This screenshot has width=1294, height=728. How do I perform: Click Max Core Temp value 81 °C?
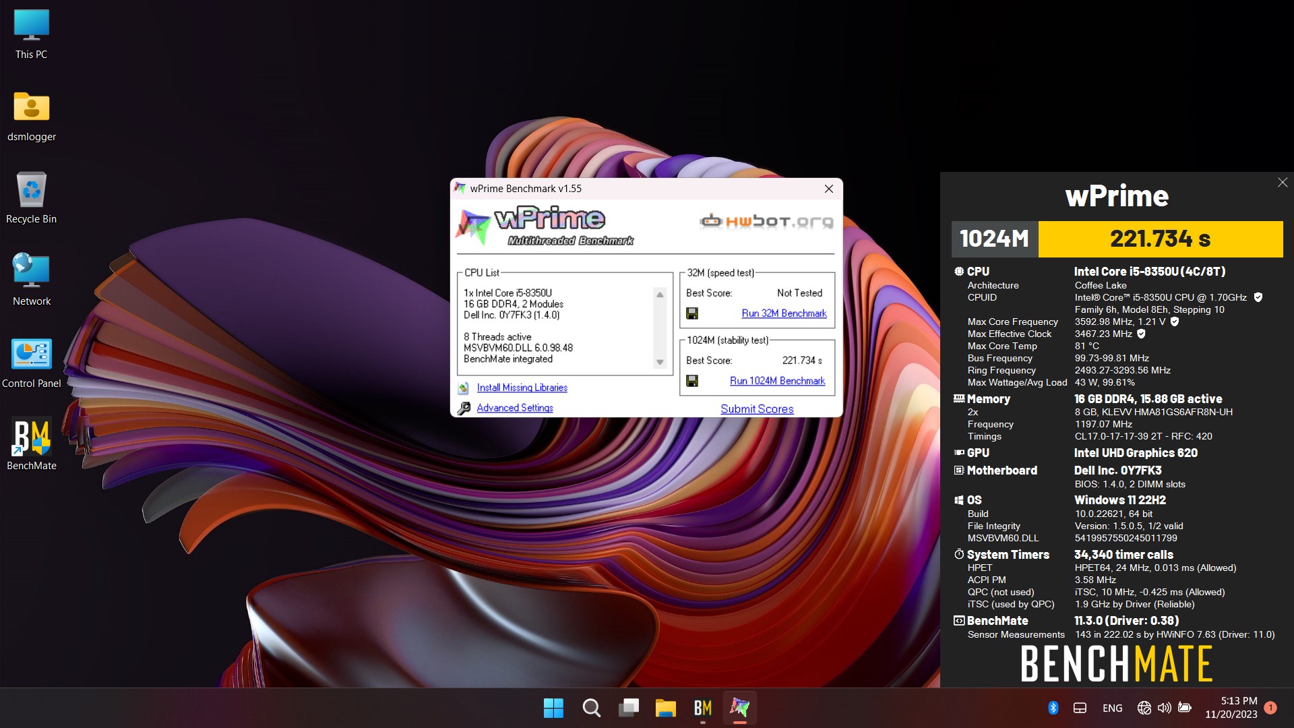(1086, 346)
